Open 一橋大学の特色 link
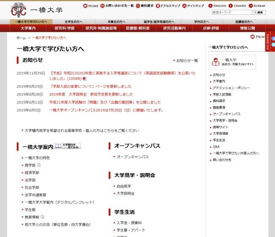Screen dimensions: 275x237 click(x=37, y=158)
